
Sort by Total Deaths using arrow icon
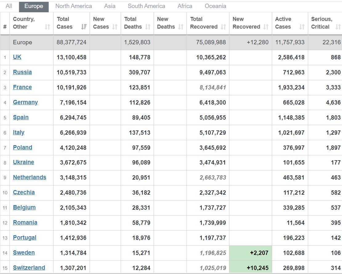[x=148, y=27]
